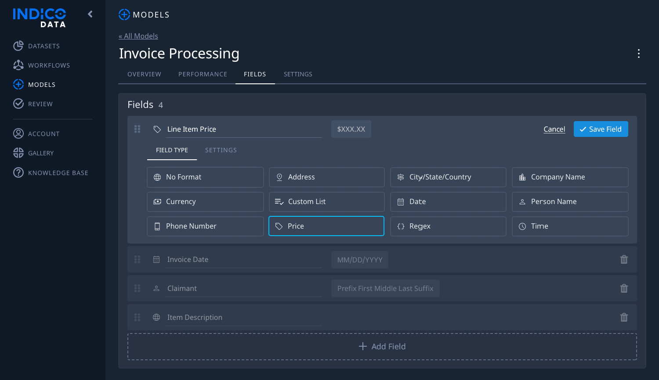659x380 pixels.
Task: Open the Models section in the sidebar
Action: (41, 84)
